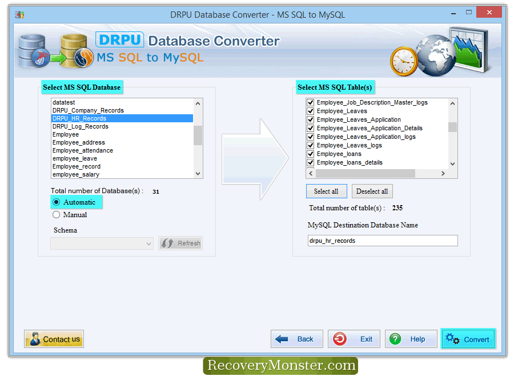Click the red Exit power icon
The width and height of the screenshot is (514, 376).
click(340, 339)
